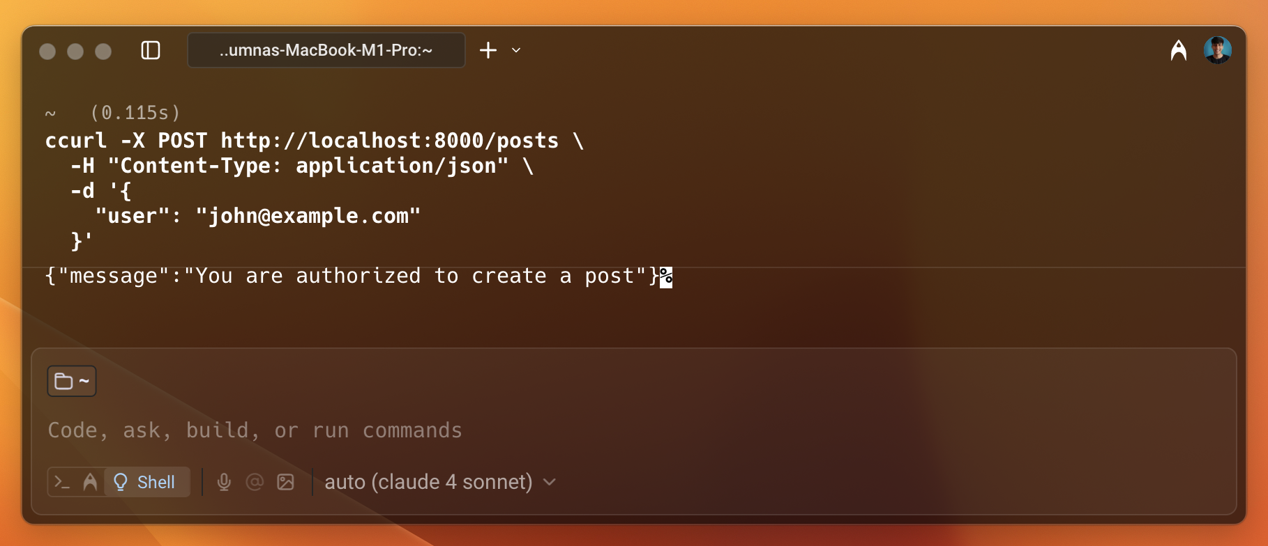
Task: Select the MacBook-M1-Pro tab
Action: [325, 50]
